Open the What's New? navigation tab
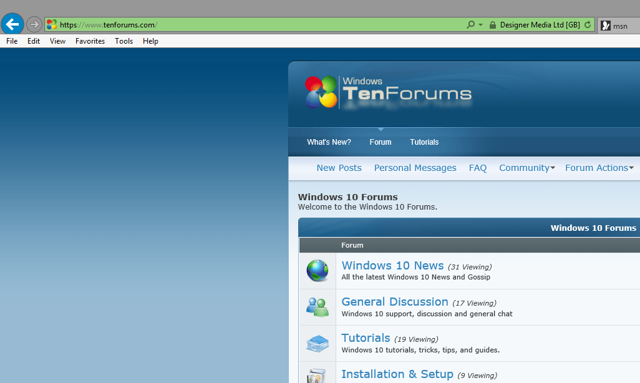 click(x=329, y=142)
